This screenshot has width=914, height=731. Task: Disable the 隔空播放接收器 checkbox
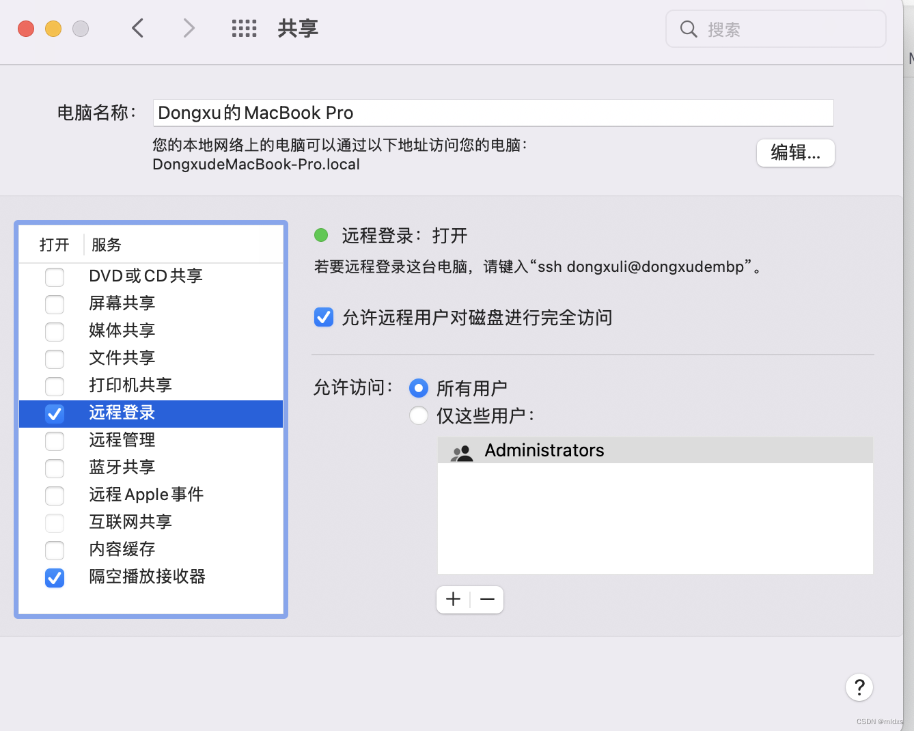pos(55,578)
